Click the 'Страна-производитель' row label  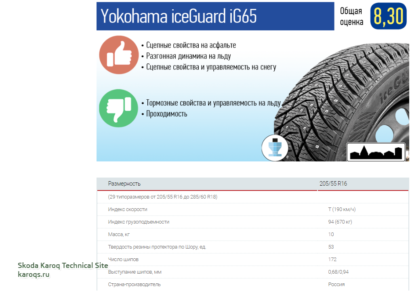pyautogui.click(x=134, y=285)
